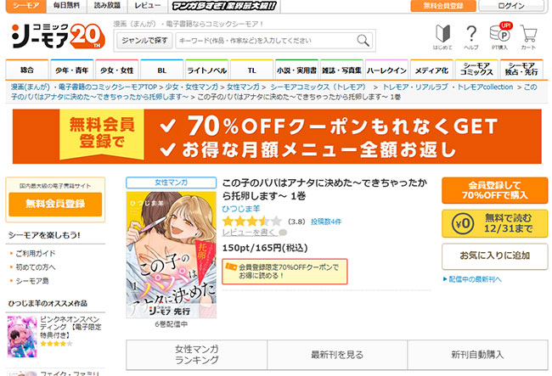Open the BL category tab
This screenshot has height=376, width=552.
(x=162, y=70)
